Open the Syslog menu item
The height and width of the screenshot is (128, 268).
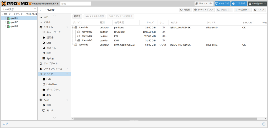pos(54,58)
